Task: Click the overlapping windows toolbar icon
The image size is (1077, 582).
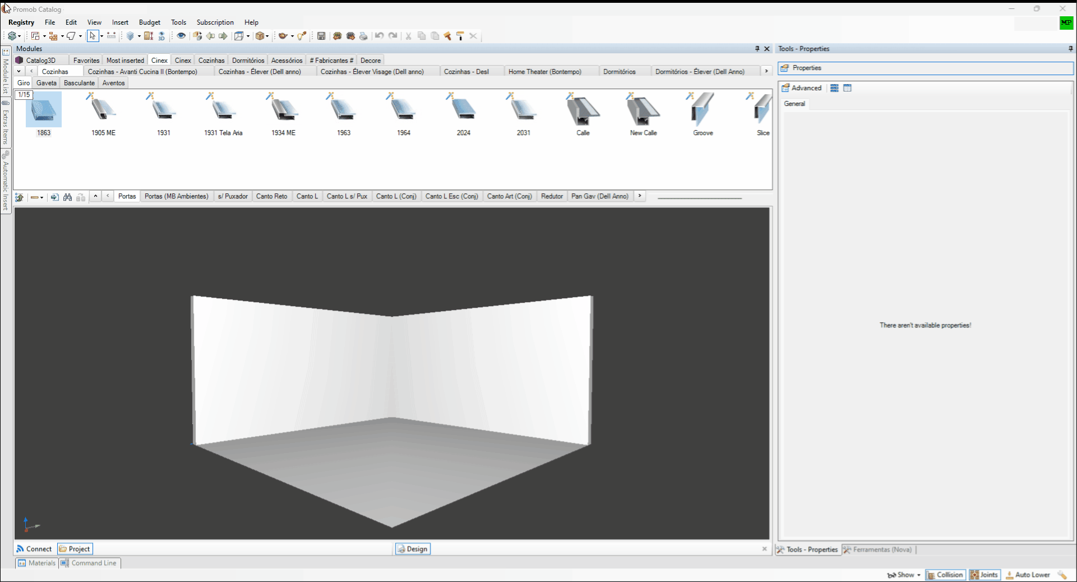Action: coord(35,36)
